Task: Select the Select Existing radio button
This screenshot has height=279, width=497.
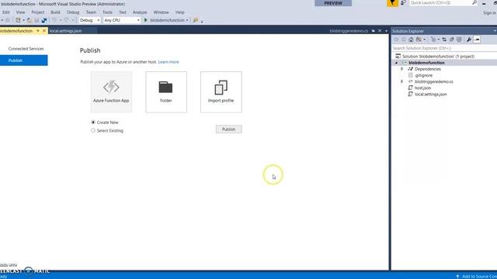Action: [x=93, y=130]
